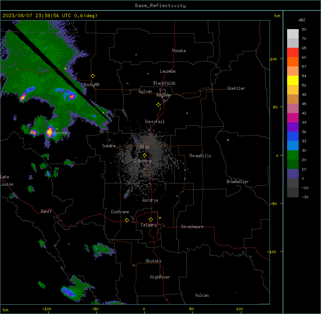Viewport: 321px width, 314px height.
Task: Click the Airdrie label
Action: [150, 200]
